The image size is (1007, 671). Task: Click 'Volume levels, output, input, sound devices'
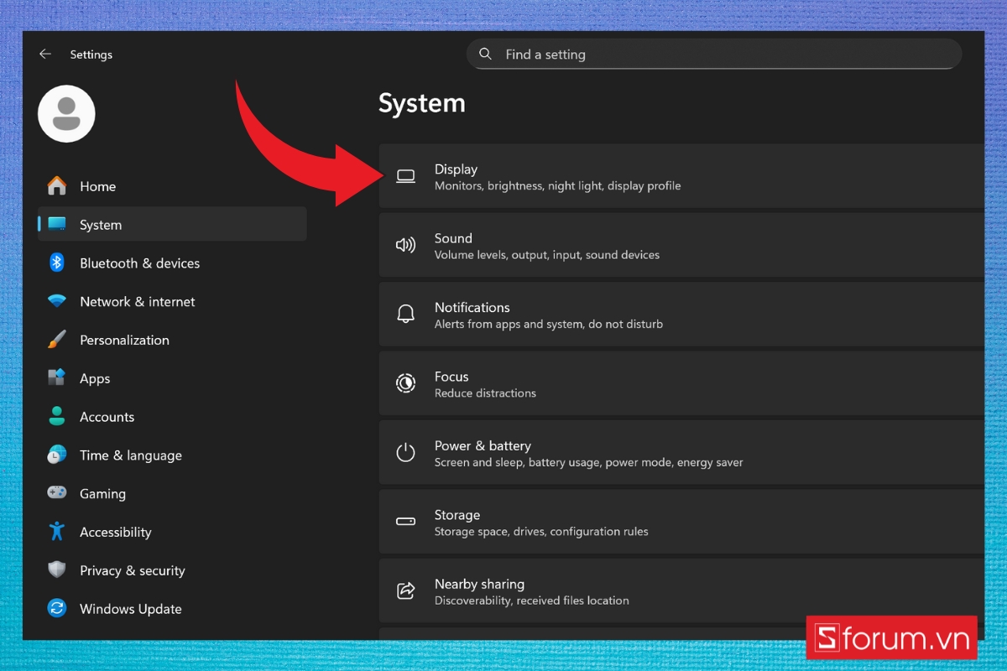click(x=547, y=254)
